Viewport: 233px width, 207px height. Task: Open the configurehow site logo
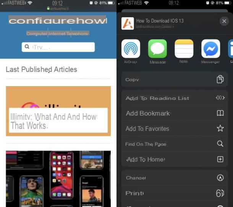pos(58,20)
